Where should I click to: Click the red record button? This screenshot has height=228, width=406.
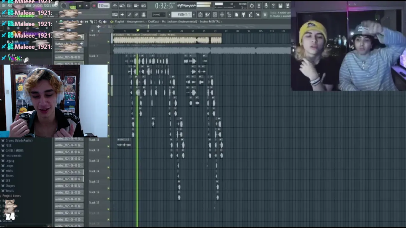point(94,6)
